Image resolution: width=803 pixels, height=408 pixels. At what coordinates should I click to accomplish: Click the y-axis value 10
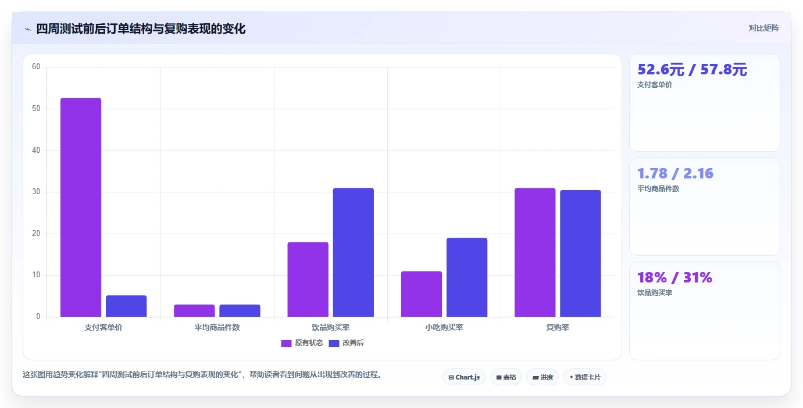pyautogui.click(x=36, y=275)
